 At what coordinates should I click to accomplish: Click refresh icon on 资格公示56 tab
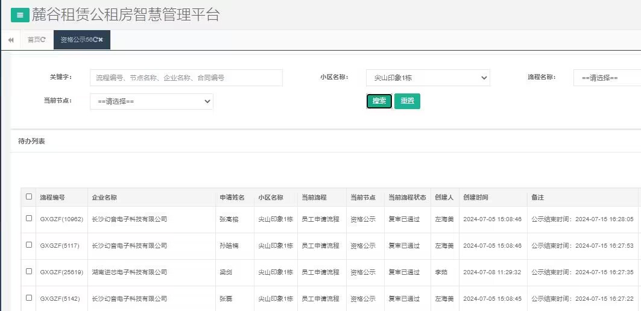[x=95, y=40]
